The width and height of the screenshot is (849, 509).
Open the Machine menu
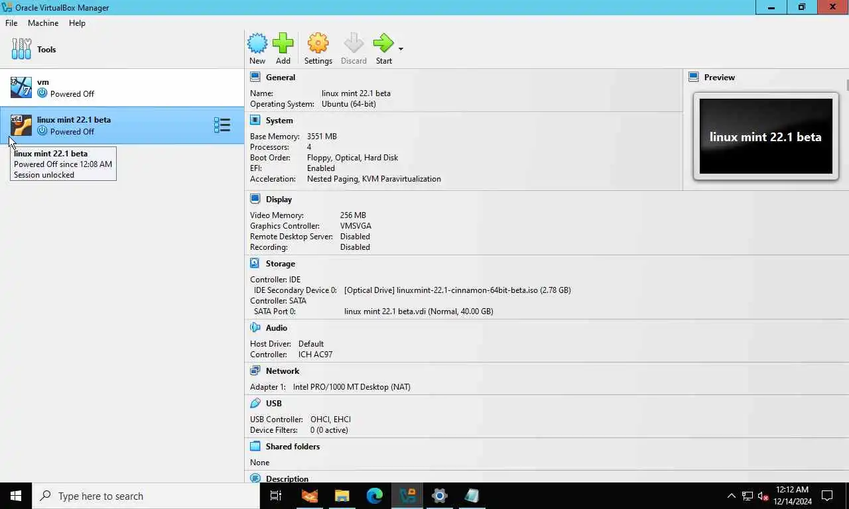click(x=43, y=23)
